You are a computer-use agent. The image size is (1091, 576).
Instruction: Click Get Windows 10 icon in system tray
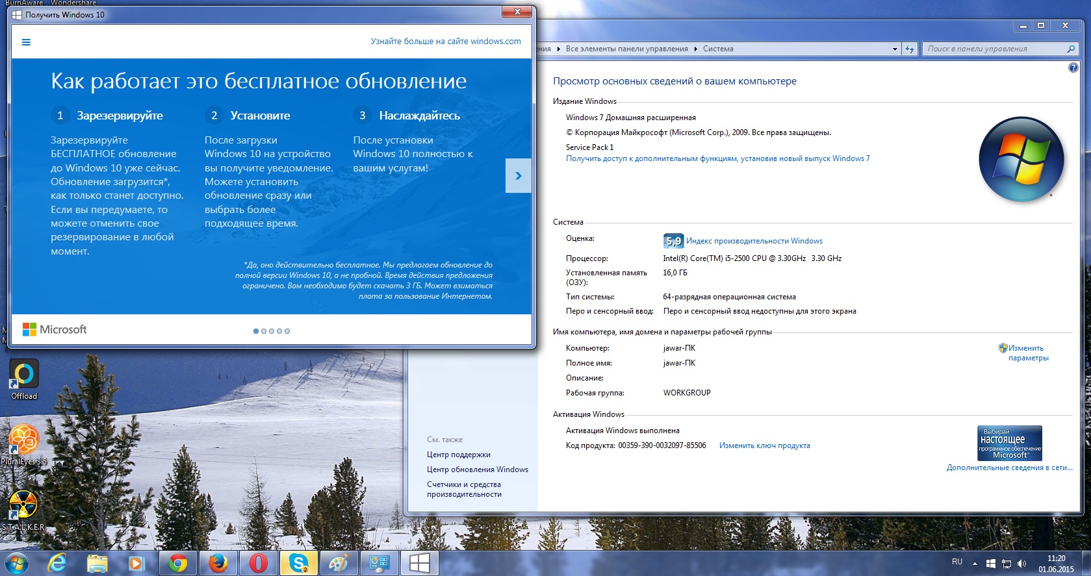(x=990, y=564)
